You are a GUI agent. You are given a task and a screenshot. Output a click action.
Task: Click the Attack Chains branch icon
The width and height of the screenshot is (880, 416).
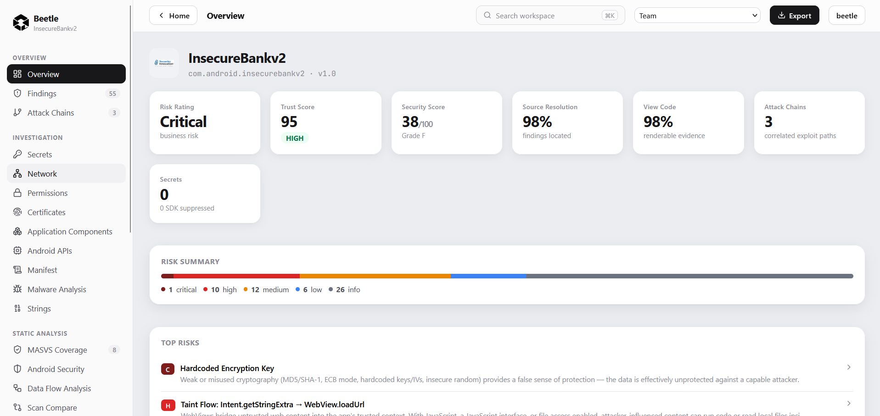17,112
